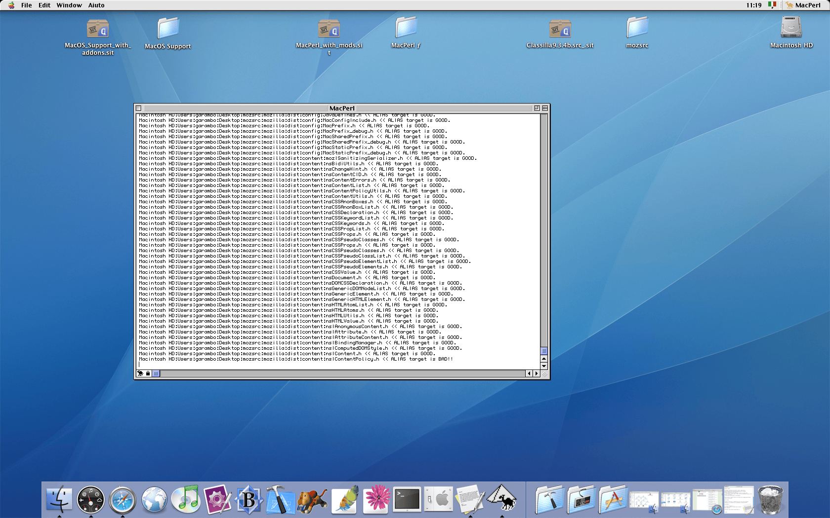
Task: Launch Dashboard from the Dock
Action: 91,499
